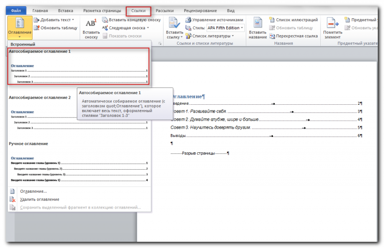Switch to the Разметка страницы tab
The width and height of the screenshot is (384, 248).
tap(102, 11)
